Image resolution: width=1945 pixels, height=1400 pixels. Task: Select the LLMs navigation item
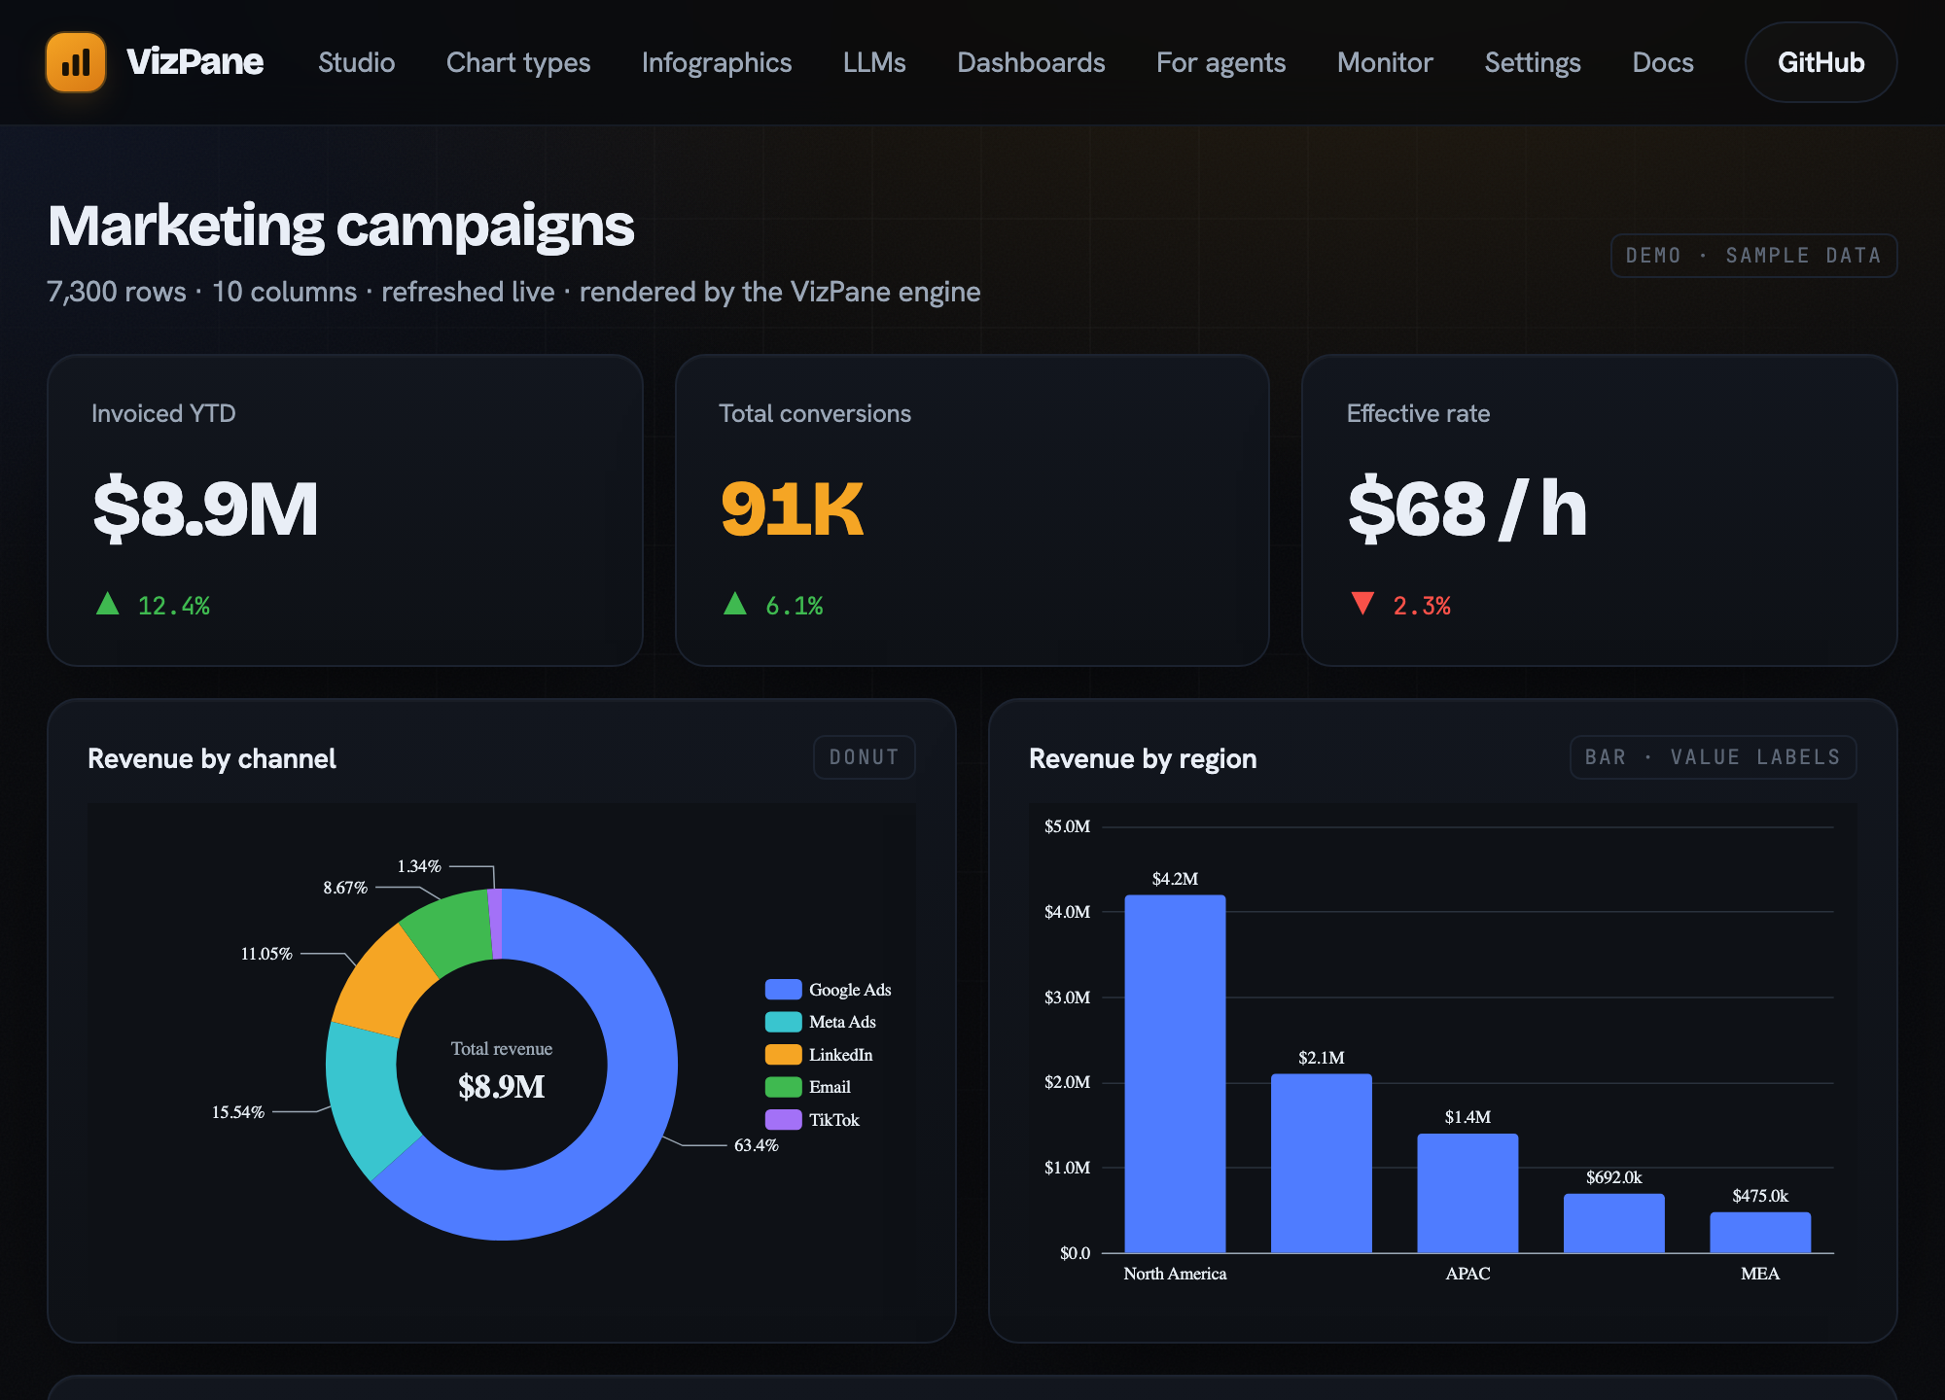coord(874,62)
